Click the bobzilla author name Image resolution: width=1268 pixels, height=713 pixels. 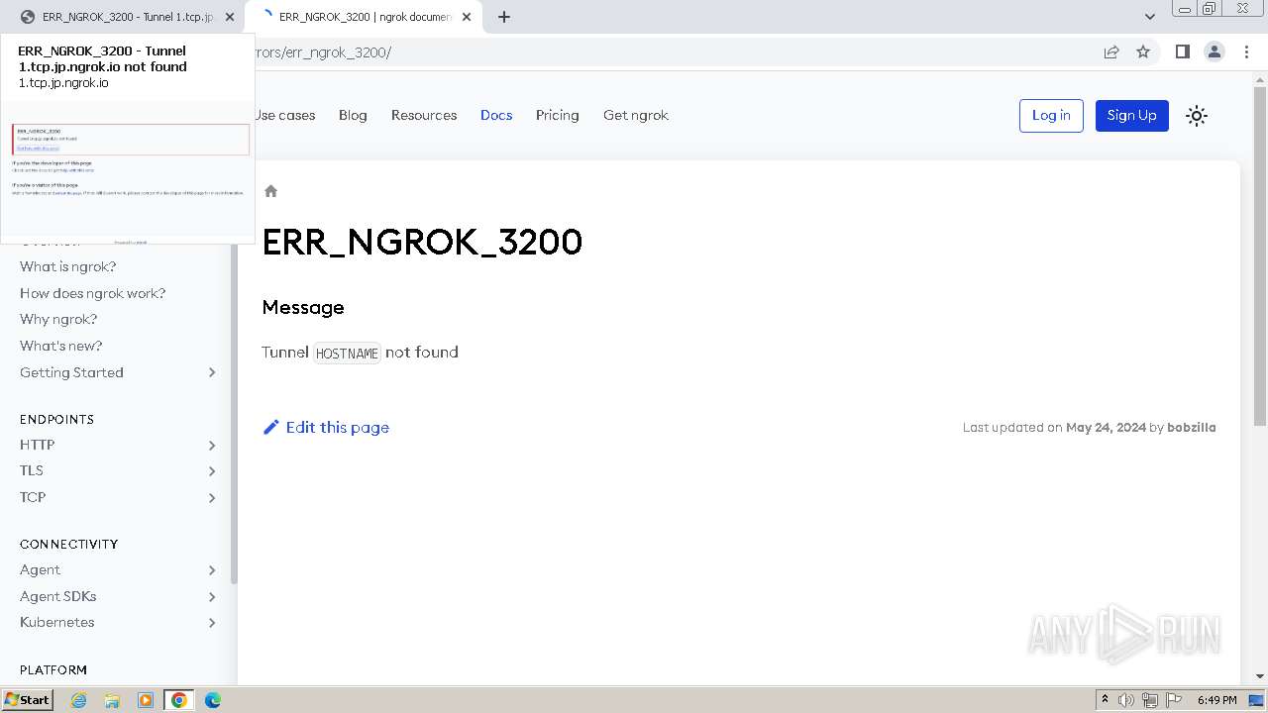click(1192, 428)
